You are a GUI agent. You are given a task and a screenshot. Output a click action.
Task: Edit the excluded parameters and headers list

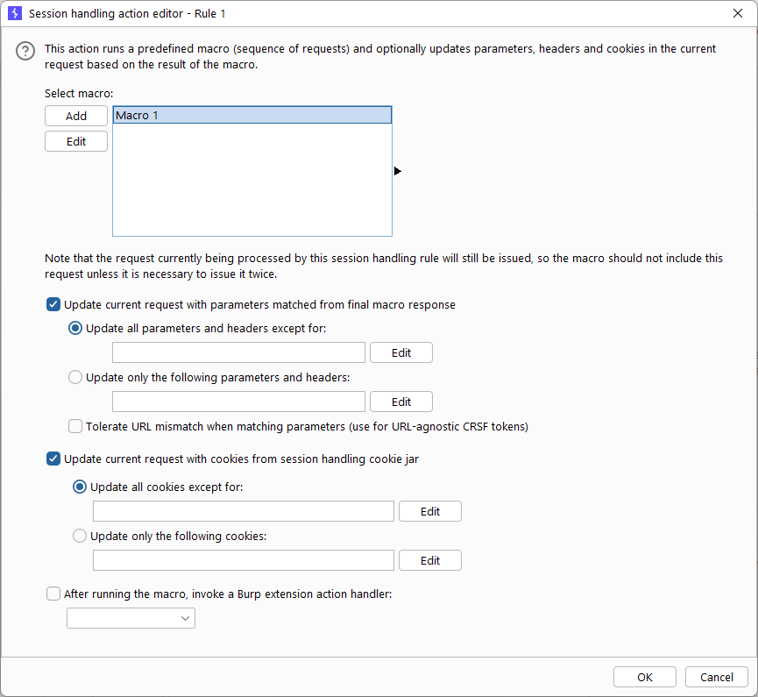tap(401, 352)
